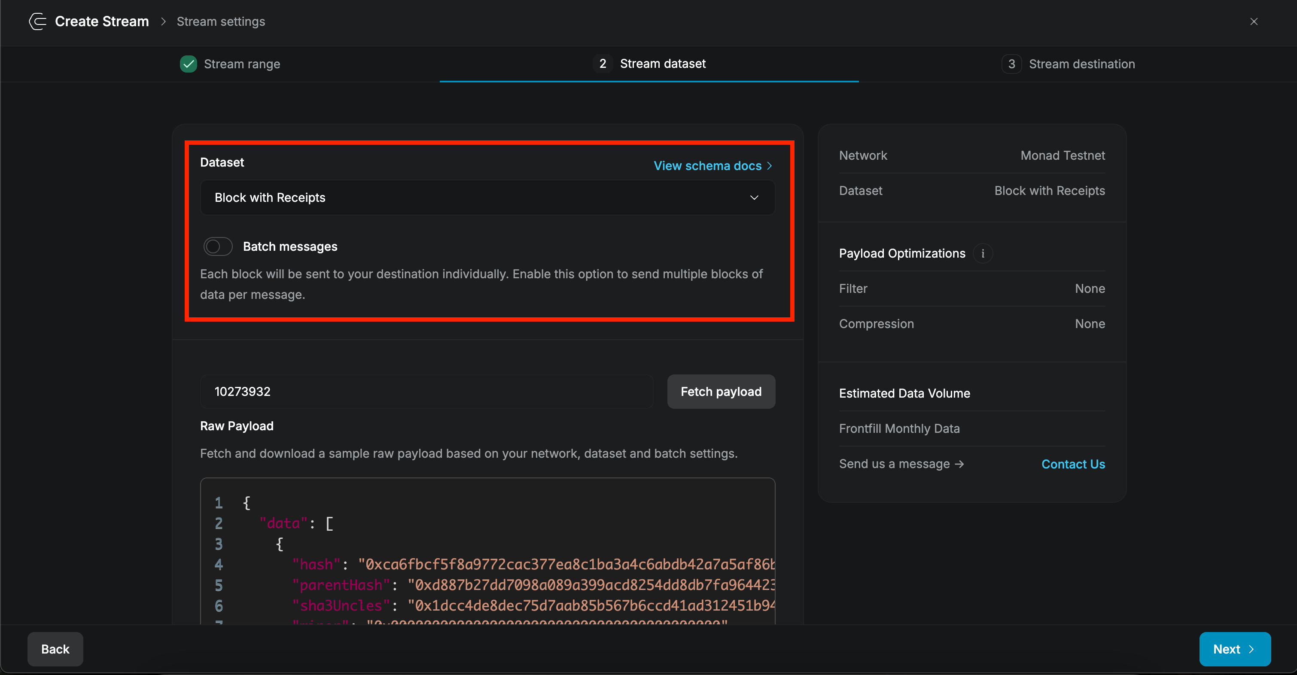Screen dimensions: 1297x675
Task: Click the Next button
Action: (x=1235, y=649)
